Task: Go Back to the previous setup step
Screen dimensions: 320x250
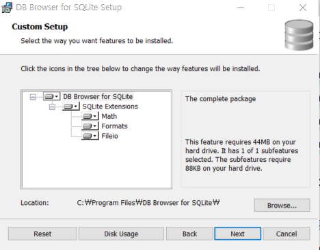Action: click(189, 234)
